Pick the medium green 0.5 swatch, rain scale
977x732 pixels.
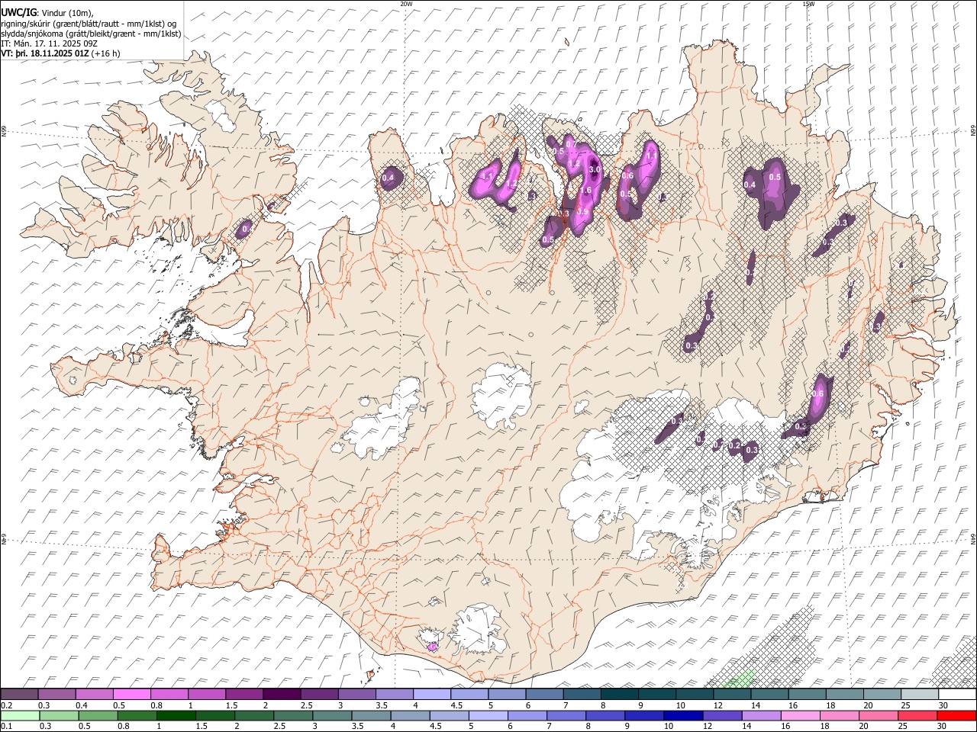coord(98,716)
